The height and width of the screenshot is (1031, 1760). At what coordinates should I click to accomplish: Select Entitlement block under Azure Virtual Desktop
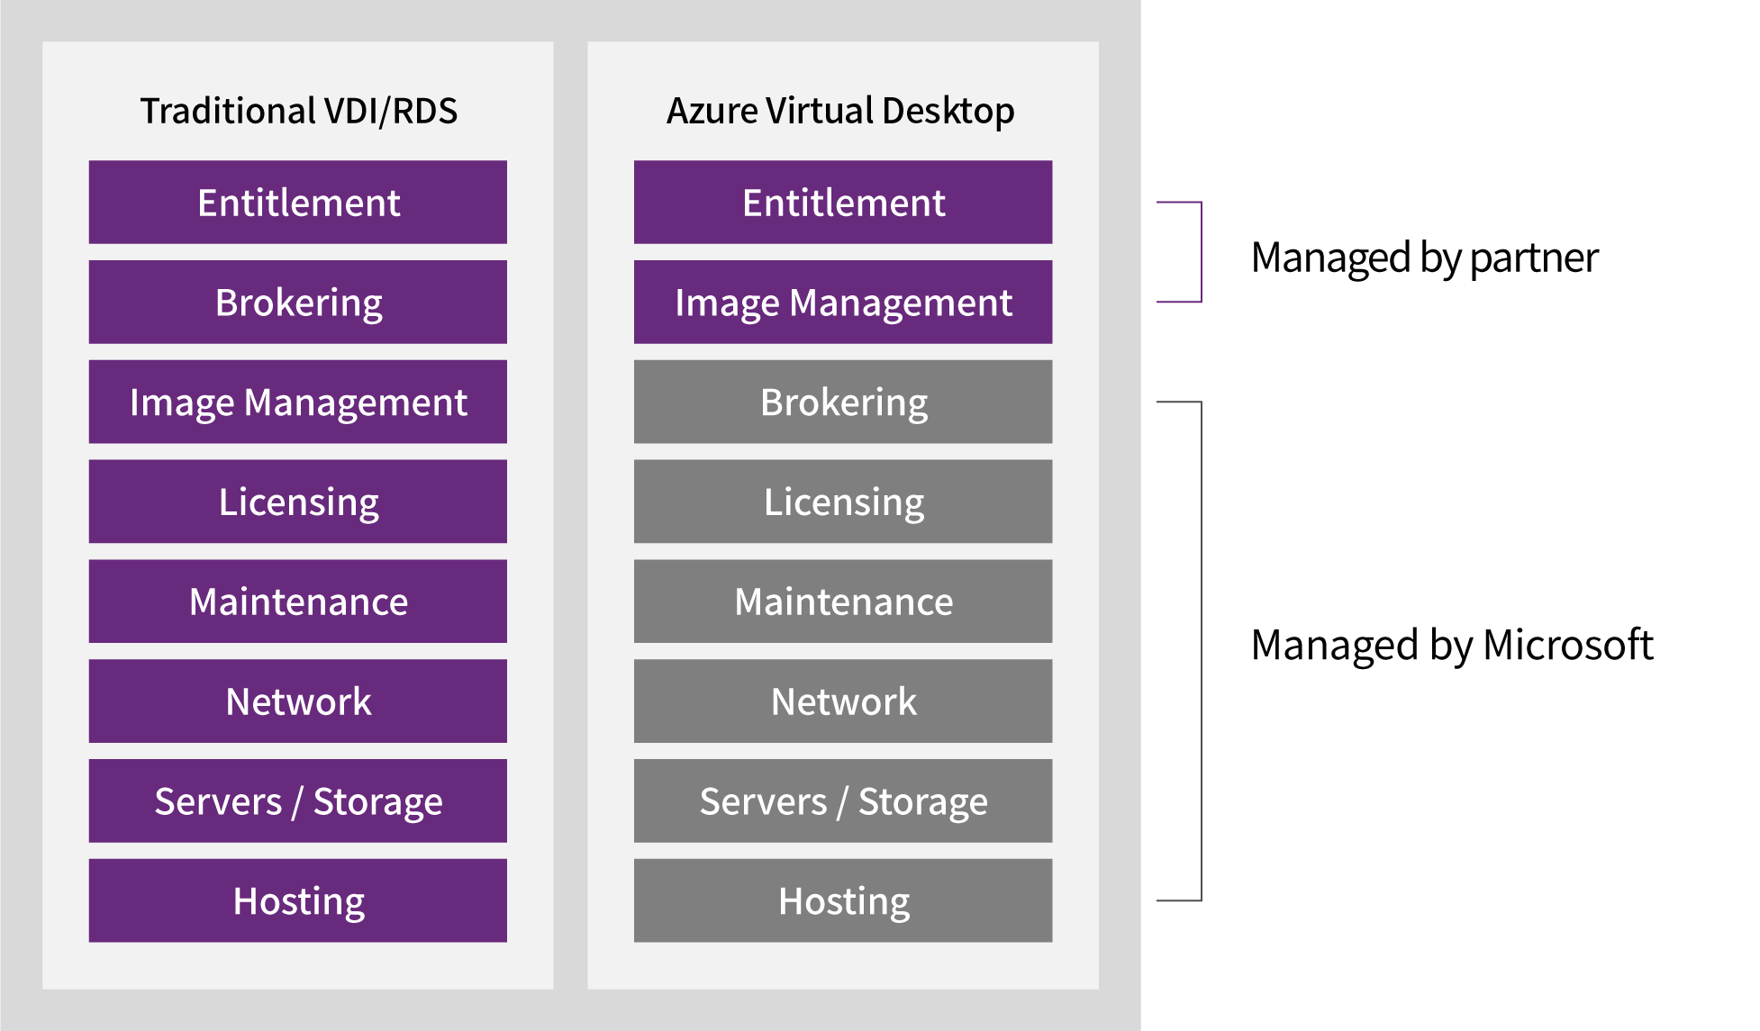[x=843, y=203]
